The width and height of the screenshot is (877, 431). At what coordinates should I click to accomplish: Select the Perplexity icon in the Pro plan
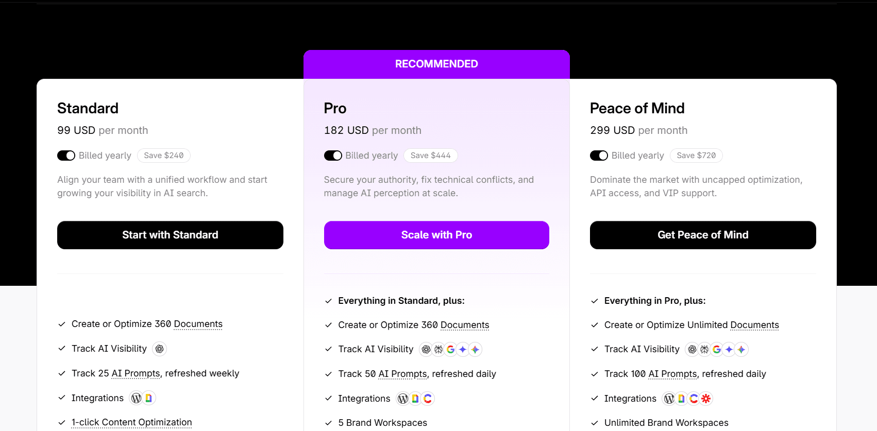[438, 349]
